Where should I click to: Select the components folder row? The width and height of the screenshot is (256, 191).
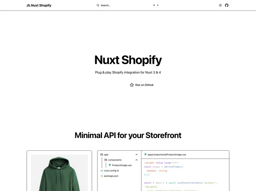[x=121, y=160]
